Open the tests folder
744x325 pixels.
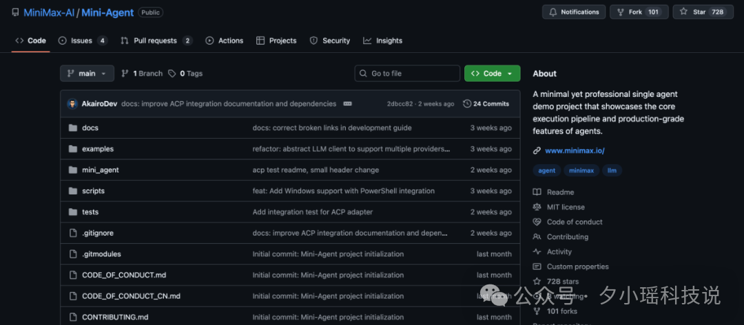click(x=90, y=212)
